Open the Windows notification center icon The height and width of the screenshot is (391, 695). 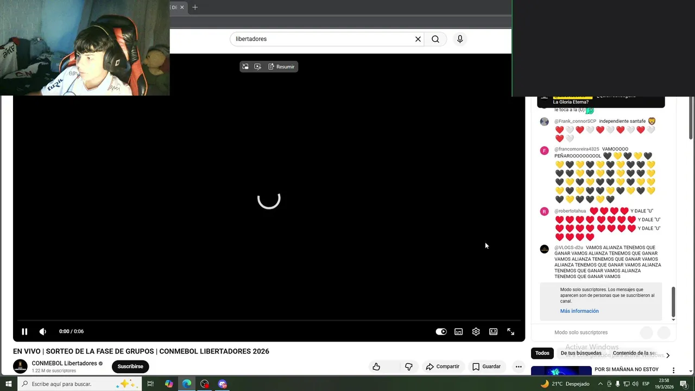[x=684, y=384]
